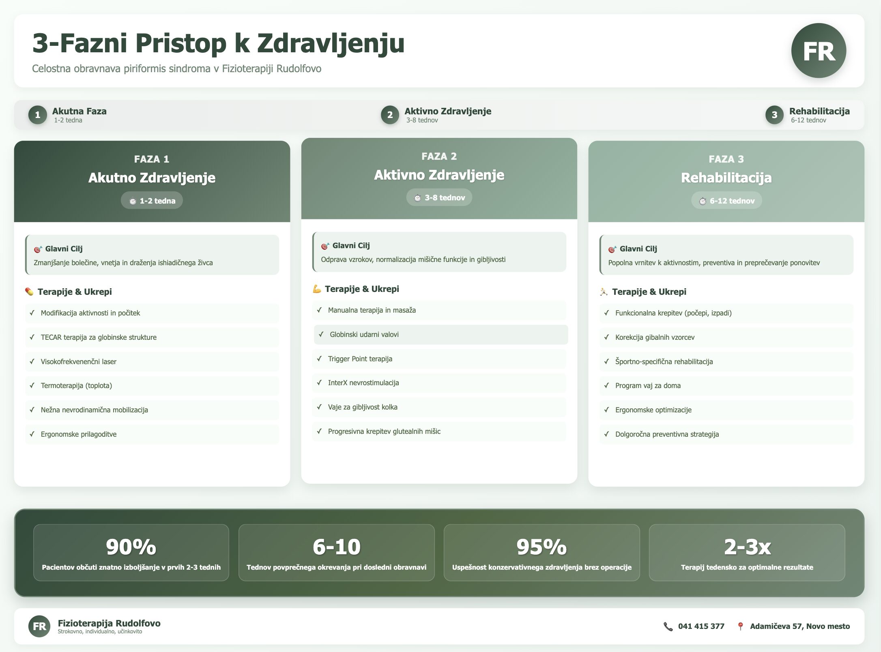The width and height of the screenshot is (881, 652).
Task: Select the Aktivno Zdravljenje timeline step
Action: tap(436, 115)
